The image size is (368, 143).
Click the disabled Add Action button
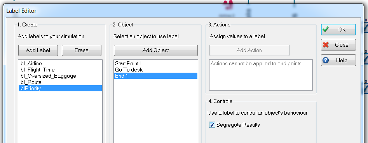[249, 50]
